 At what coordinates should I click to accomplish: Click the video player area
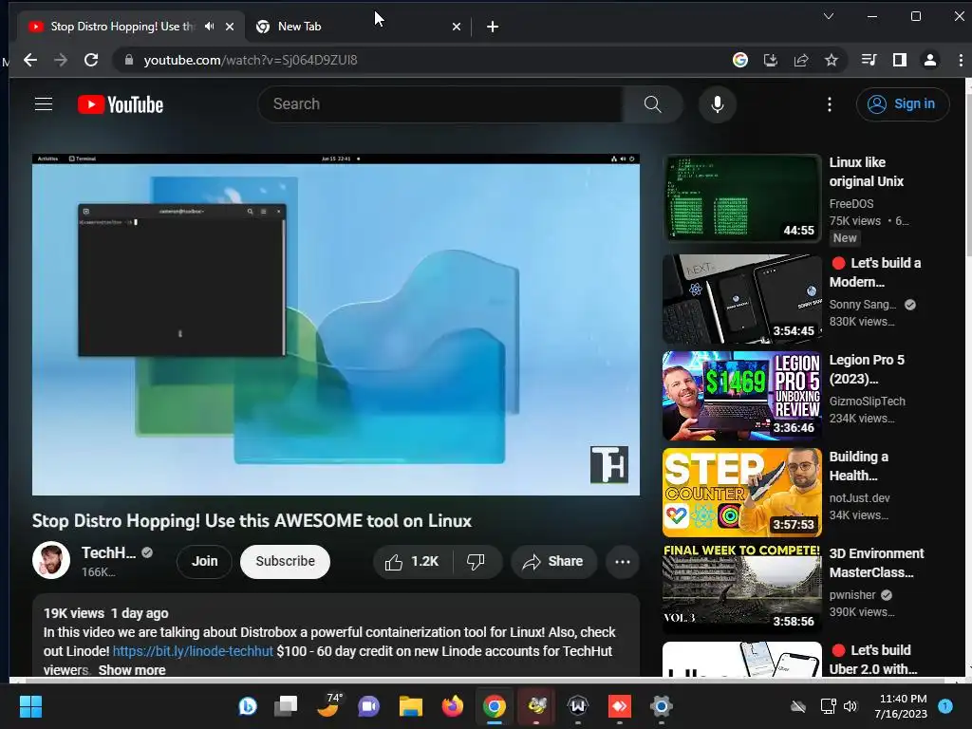[336, 325]
